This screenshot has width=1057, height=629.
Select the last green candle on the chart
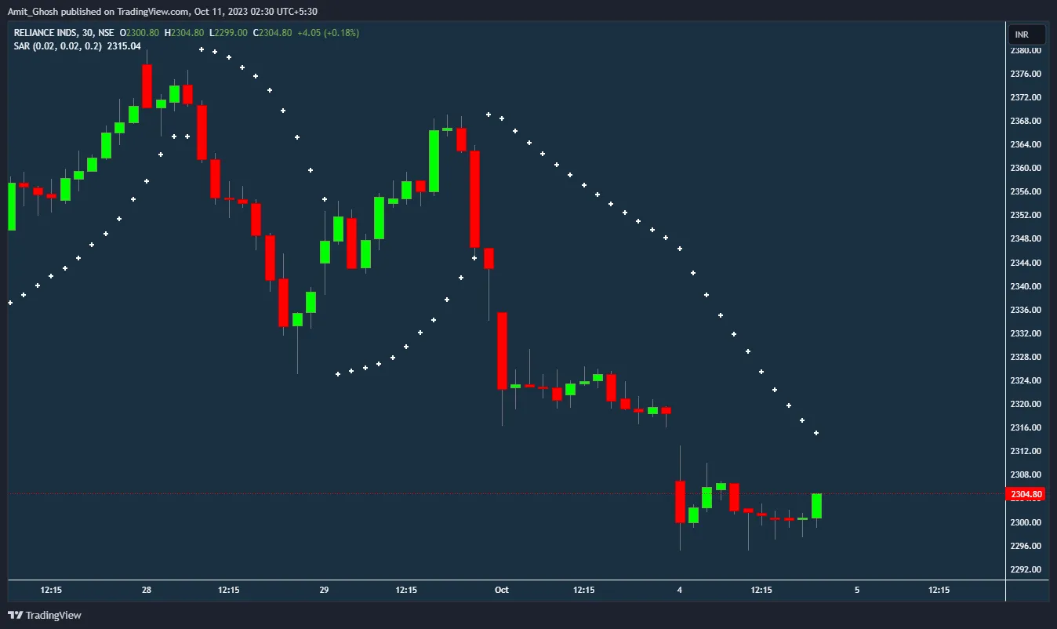[x=816, y=506]
